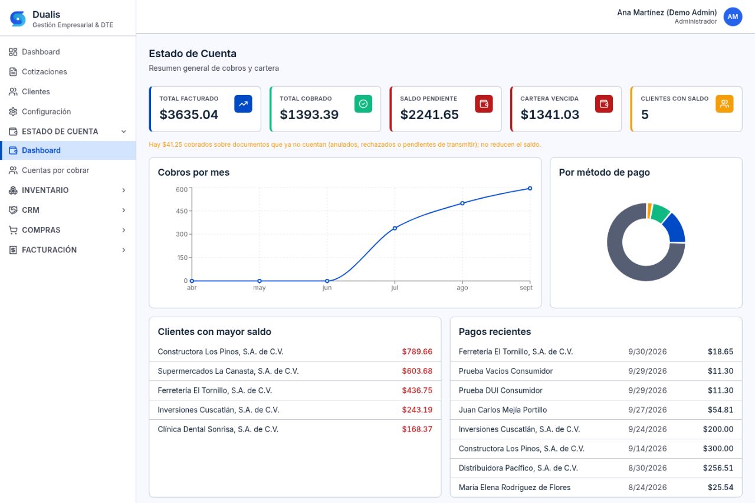This screenshot has width=755, height=503.
Task: Click the sept data point on chart
Action: pos(530,188)
